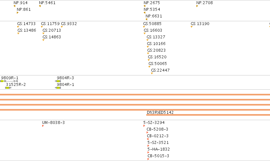Select the 5-SZ-3521 insertion label
This screenshot has height=161, width=270.
click(x=158, y=143)
